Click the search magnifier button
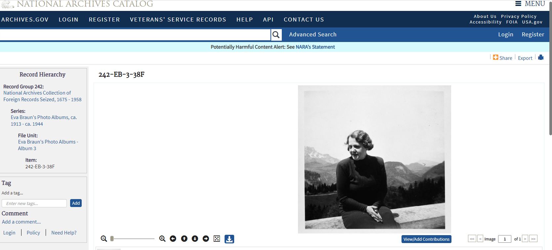The height and width of the screenshot is (250, 552). pos(276,35)
